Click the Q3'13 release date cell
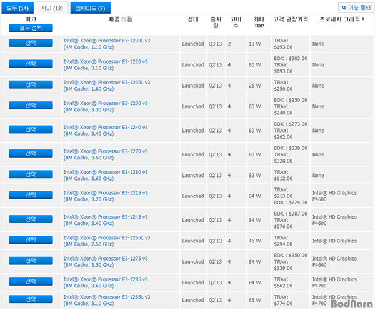Viewport: 375px width, 310px height. pyautogui.click(x=215, y=44)
